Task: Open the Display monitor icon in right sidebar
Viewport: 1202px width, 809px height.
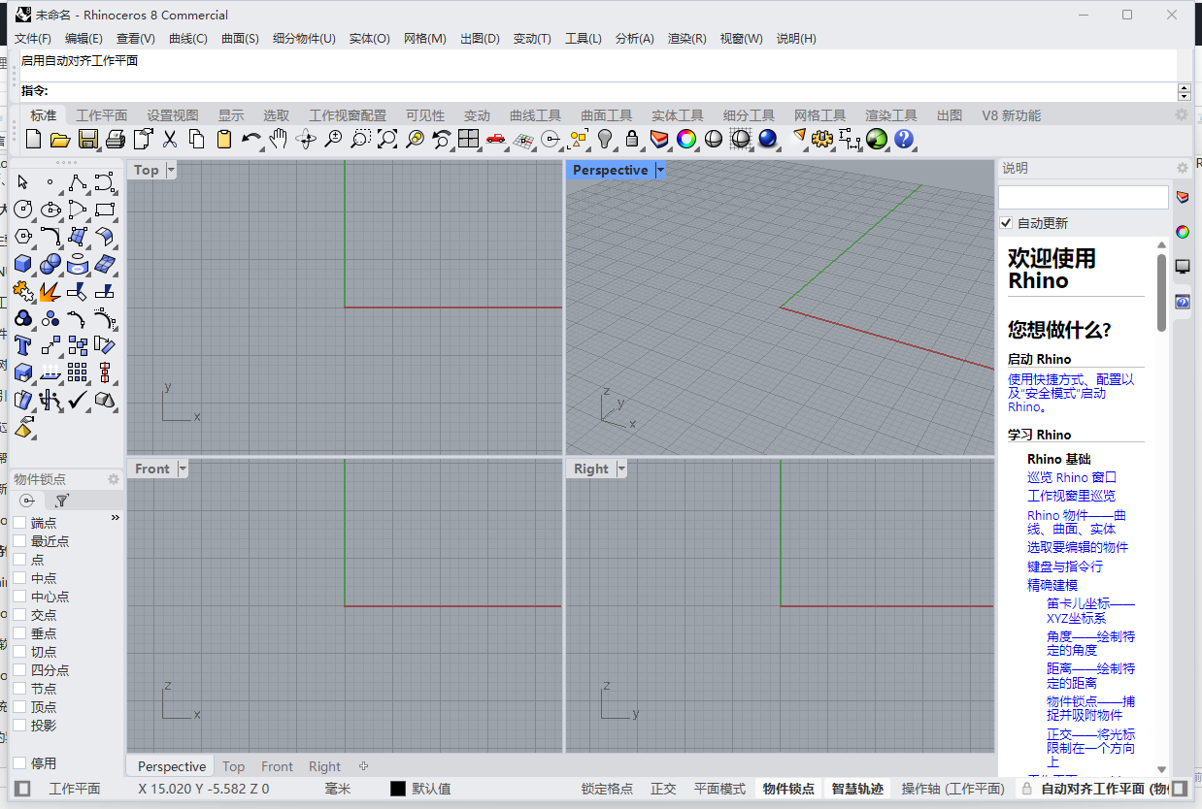Action: pyautogui.click(x=1183, y=267)
